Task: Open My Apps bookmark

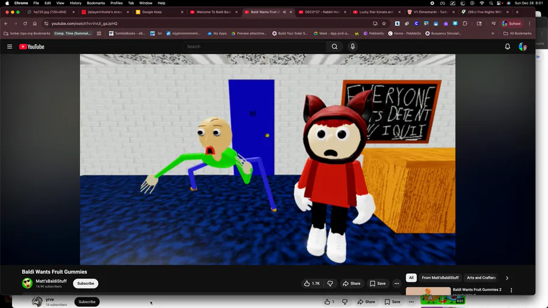Action: (x=217, y=33)
